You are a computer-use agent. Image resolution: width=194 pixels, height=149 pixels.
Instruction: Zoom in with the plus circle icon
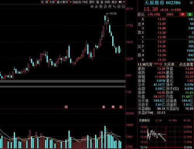[x=119, y=7]
